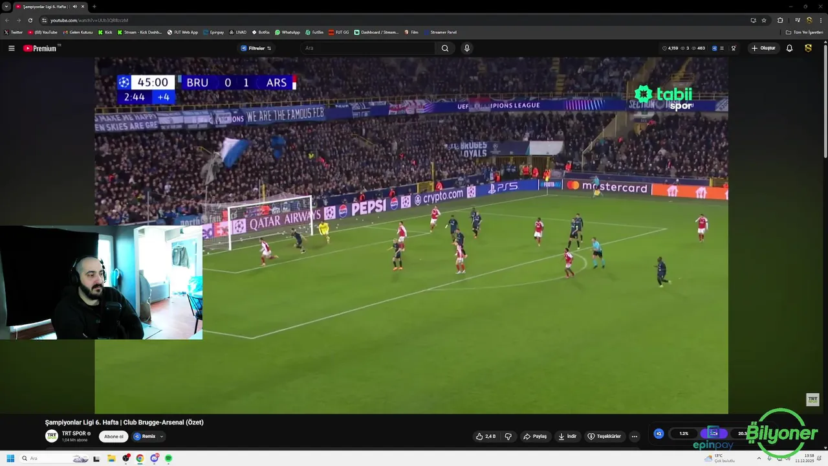The height and width of the screenshot is (466, 828).
Task: Go to YouTube Premium home logo
Action: [40, 48]
